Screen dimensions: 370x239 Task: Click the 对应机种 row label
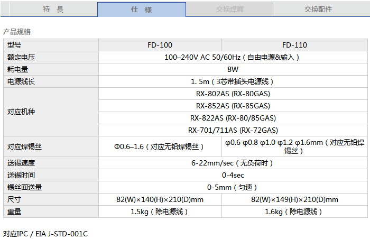51,112
